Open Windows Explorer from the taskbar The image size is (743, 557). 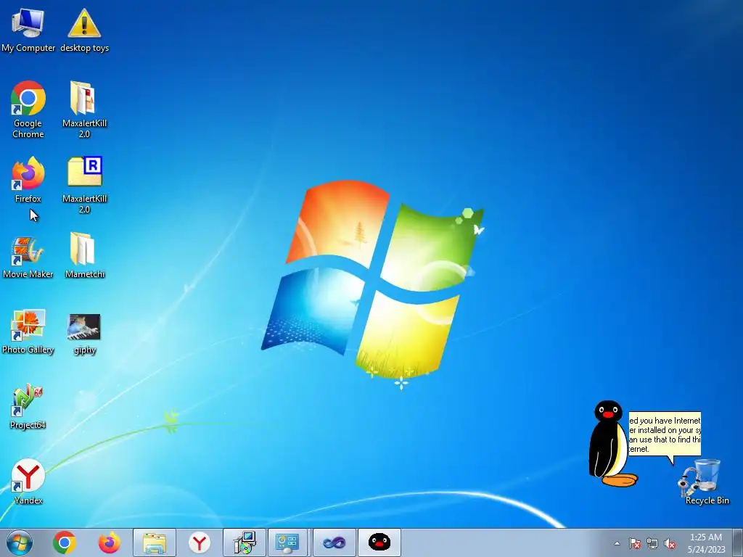pos(155,542)
